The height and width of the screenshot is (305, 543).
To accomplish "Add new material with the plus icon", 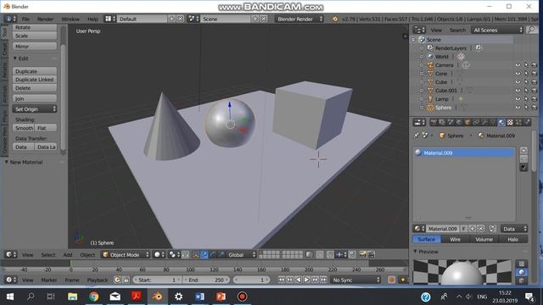I will click(473, 229).
